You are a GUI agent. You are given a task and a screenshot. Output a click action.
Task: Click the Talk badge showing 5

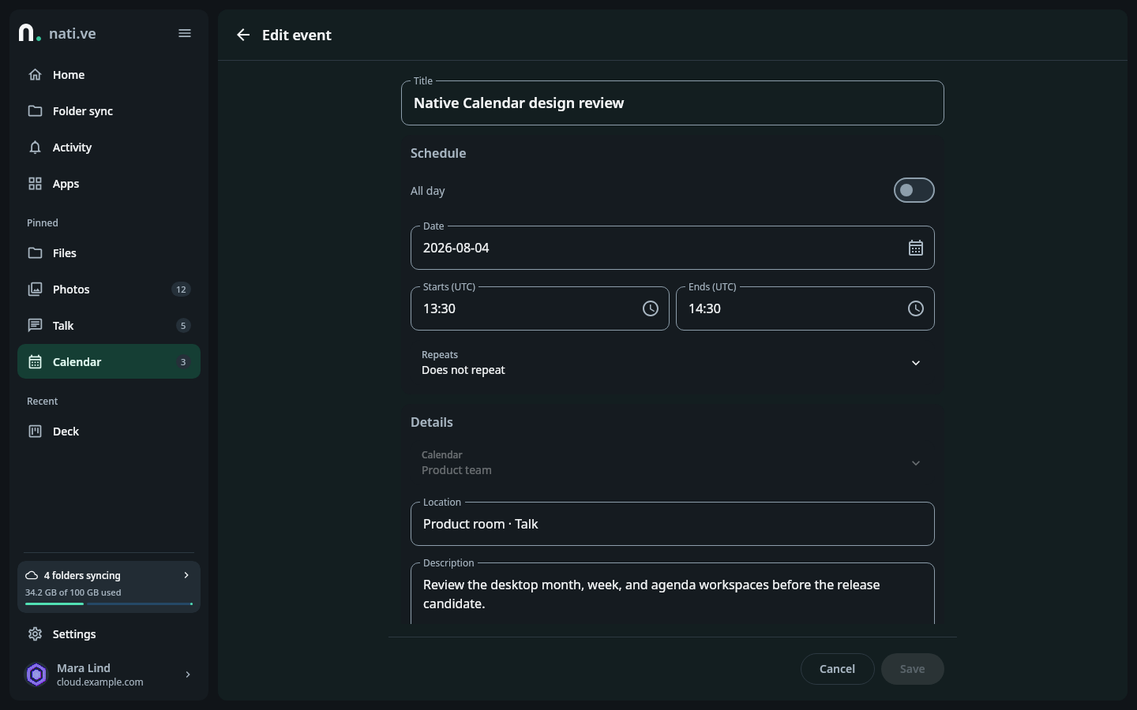tap(183, 326)
